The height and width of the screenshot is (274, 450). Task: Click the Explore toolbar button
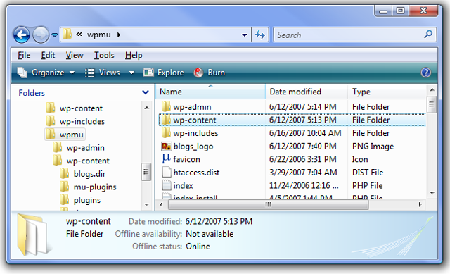pos(164,73)
